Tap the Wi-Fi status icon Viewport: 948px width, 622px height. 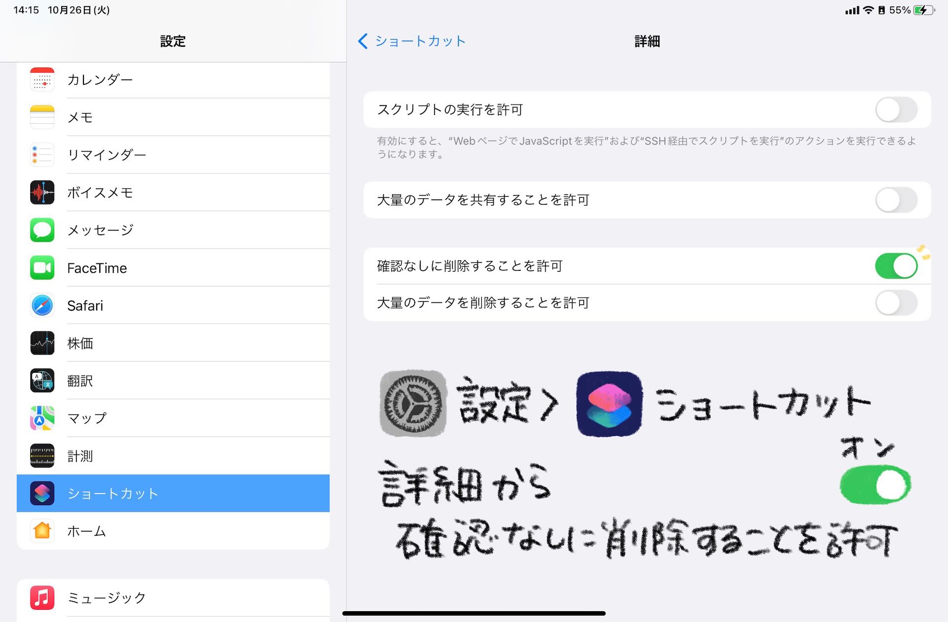point(868,10)
